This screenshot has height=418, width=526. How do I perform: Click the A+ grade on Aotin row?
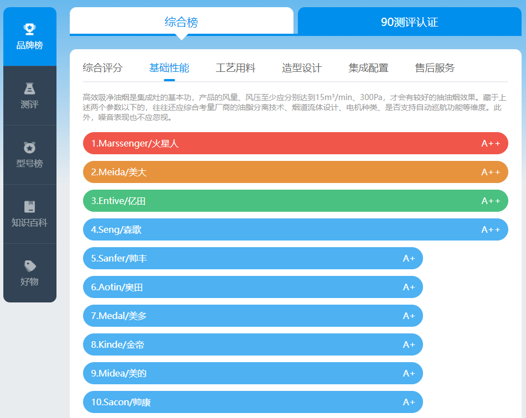(x=409, y=287)
